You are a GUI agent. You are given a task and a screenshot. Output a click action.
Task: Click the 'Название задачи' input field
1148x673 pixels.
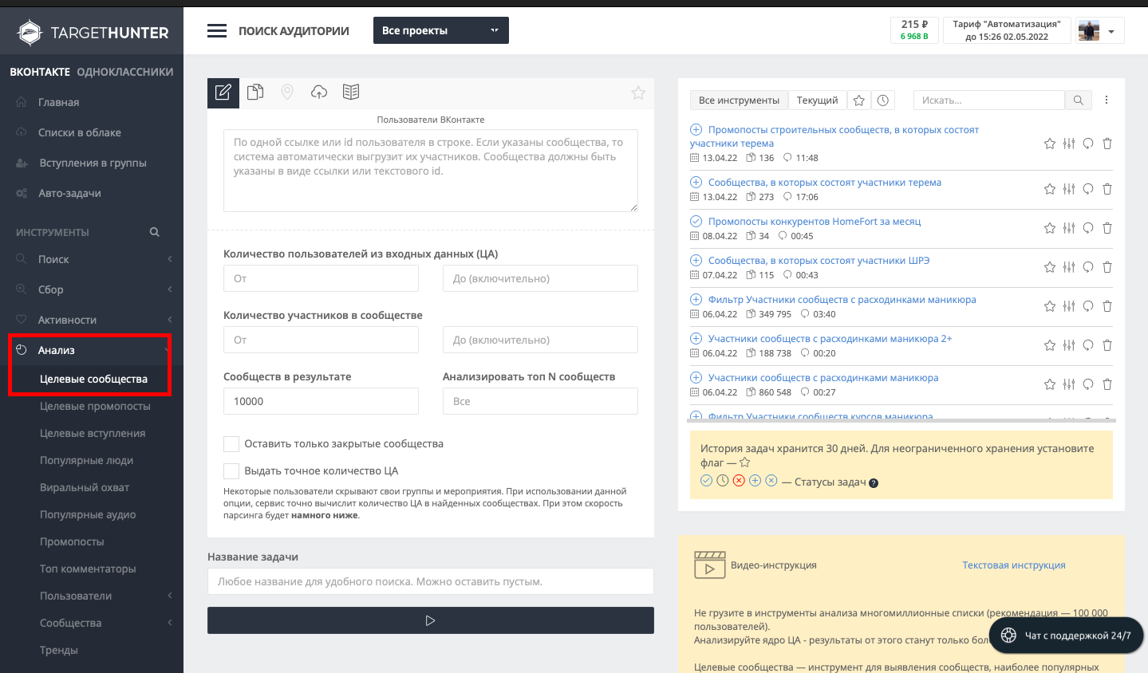(x=430, y=581)
